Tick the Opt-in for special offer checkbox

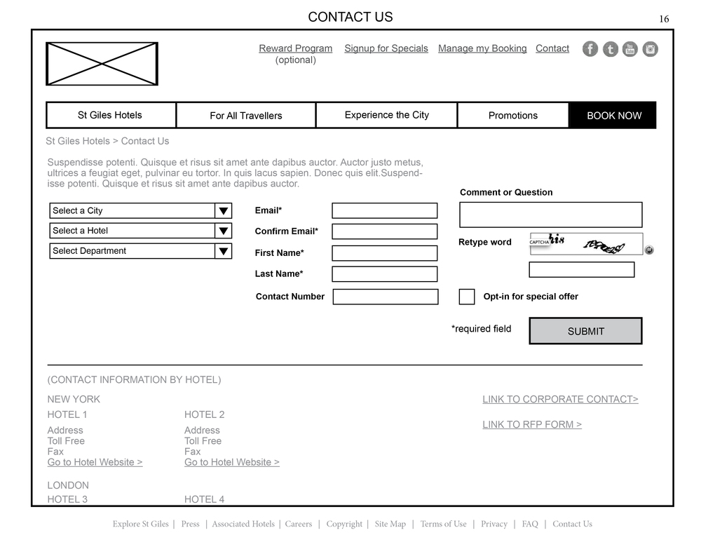[x=467, y=297]
